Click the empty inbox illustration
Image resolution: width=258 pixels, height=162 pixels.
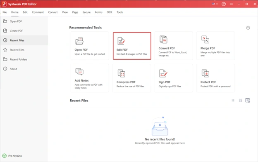pyautogui.click(x=160, y=126)
